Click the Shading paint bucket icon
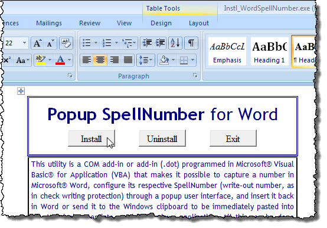The image size is (327, 228). click(x=164, y=60)
